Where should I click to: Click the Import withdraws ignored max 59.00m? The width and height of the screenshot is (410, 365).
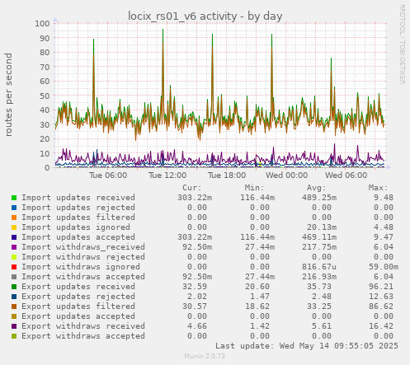point(384,267)
